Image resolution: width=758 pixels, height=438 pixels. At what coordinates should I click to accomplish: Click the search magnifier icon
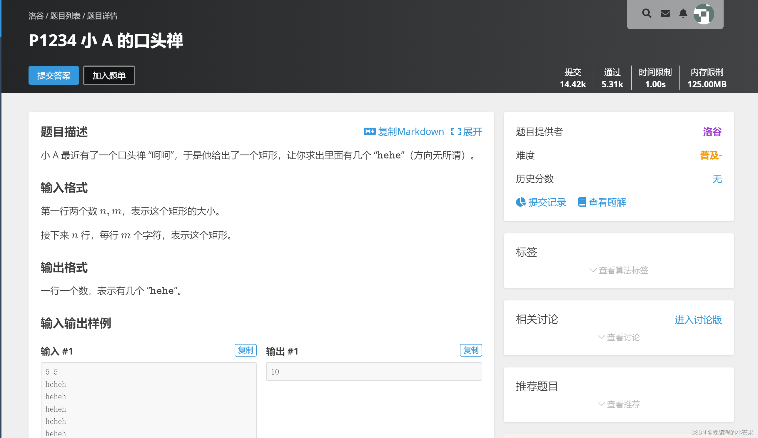(x=646, y=14)
